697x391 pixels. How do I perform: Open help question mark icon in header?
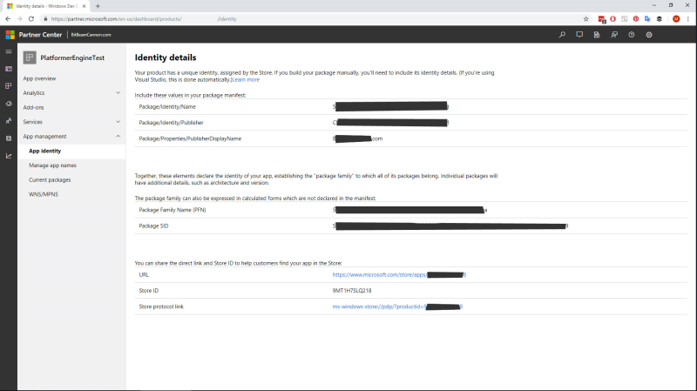pos(631,35)
